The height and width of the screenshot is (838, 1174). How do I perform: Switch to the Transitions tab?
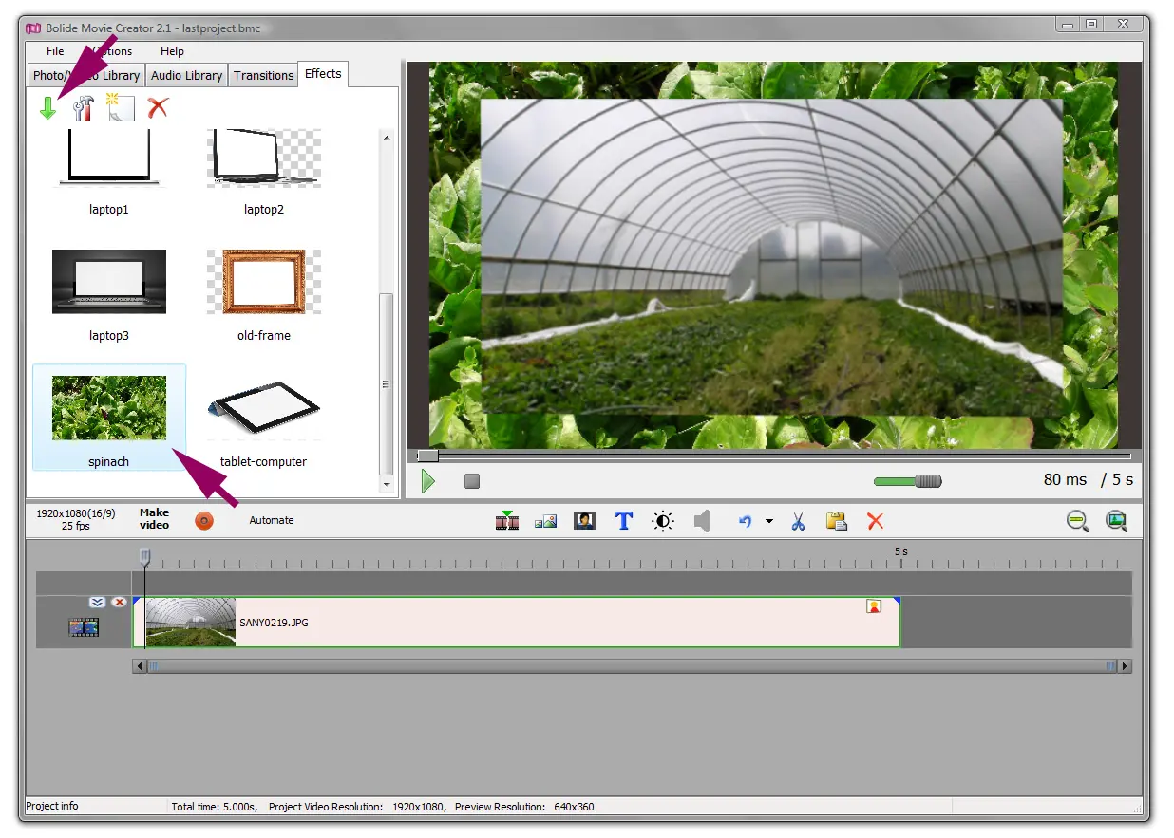point(263,75)
